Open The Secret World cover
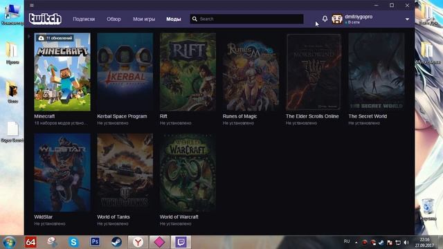The height and width of the screenshot is (249, 443). [377, 72]
